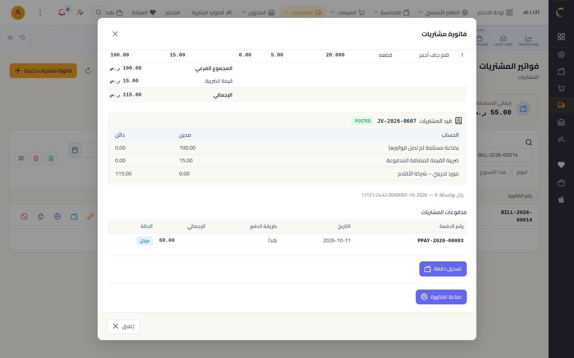Export to PDF with red file icon
This screenshot has height=358, width=574.
(x=36, y=158)
